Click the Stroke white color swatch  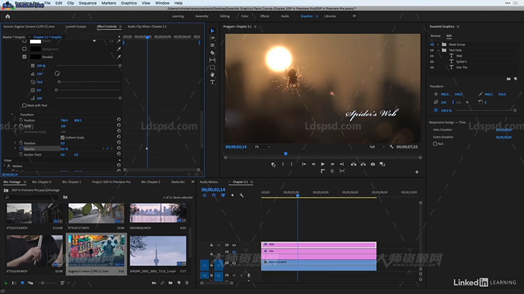tap(35, 41)
